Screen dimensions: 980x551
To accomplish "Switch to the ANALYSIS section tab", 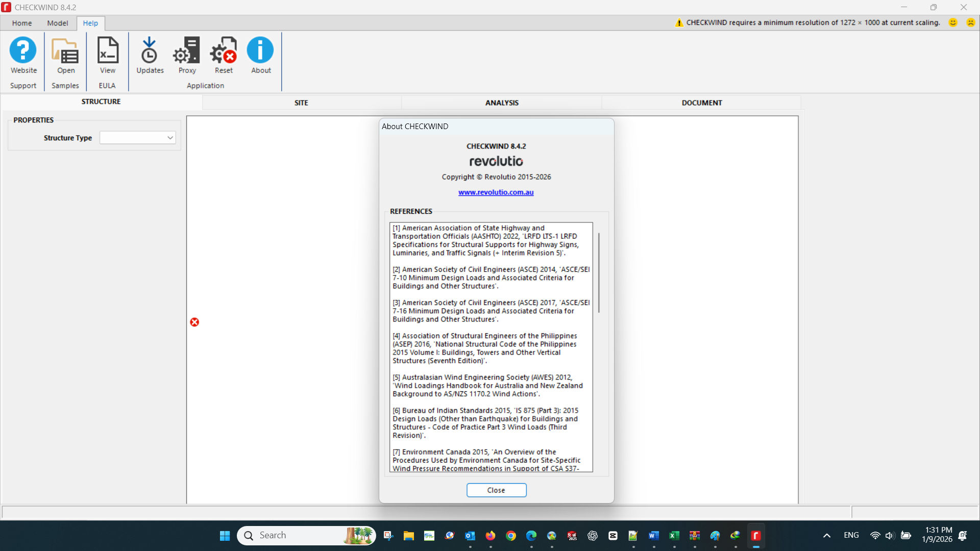I will click(502, 103).
